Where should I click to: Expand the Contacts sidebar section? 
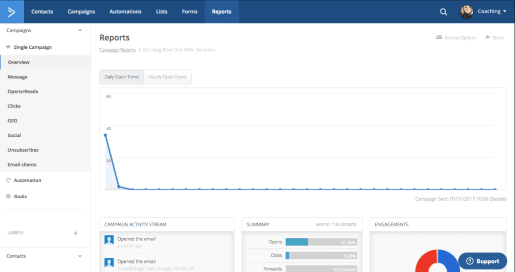click(x=80, y=256)
